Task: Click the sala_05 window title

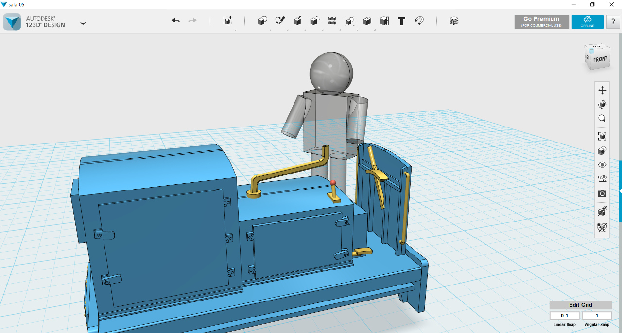Action: (x=17, y=4)
